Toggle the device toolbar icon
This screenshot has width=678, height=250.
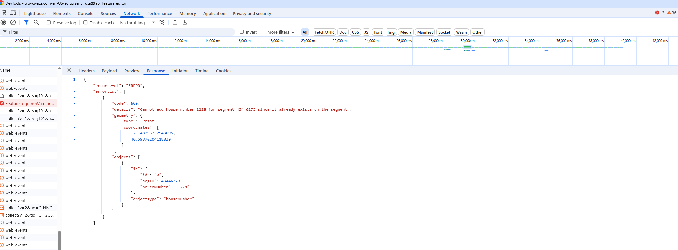(x=13, y=13)
